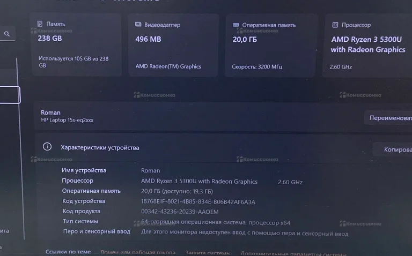Image resolution: width=412 pixels, height=256 pixels.
Task: Select the Имя устройства value Roman
Action: click(150, 170)
